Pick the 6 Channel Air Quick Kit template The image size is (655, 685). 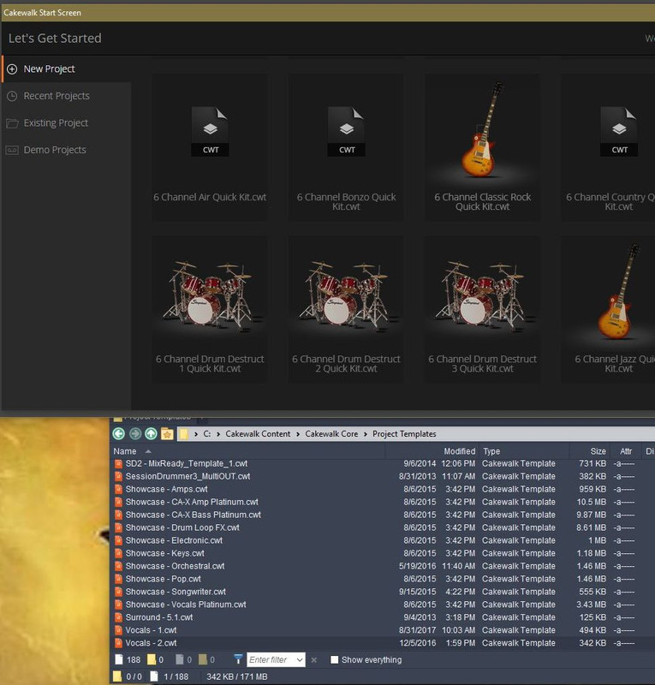pyautogui.click(x=210, y=147)
